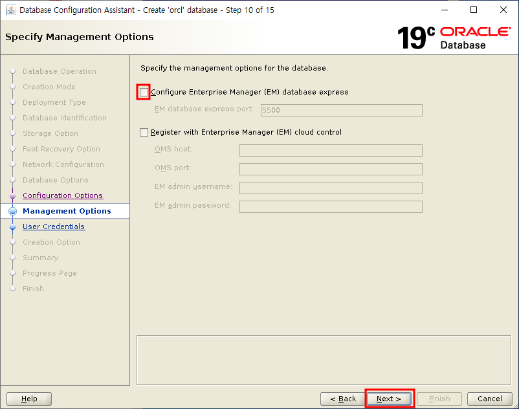Click Storage Option step in sidebar
This screenshot has width=519, height=409.
point(50,133)
